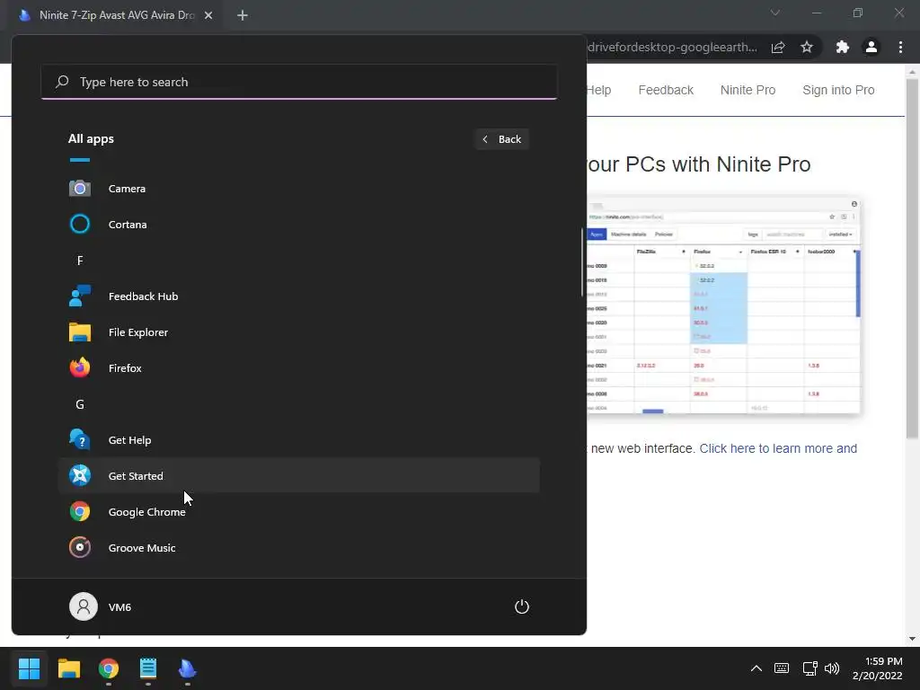The height and width of the screenshot is (690, 920).
Task: Launch Firefox from the Start menu
Action: point(298,367)
